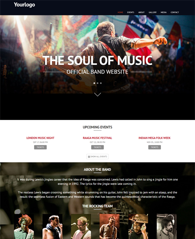Open the London Music Night event title
195x239 pixels.
40,138
